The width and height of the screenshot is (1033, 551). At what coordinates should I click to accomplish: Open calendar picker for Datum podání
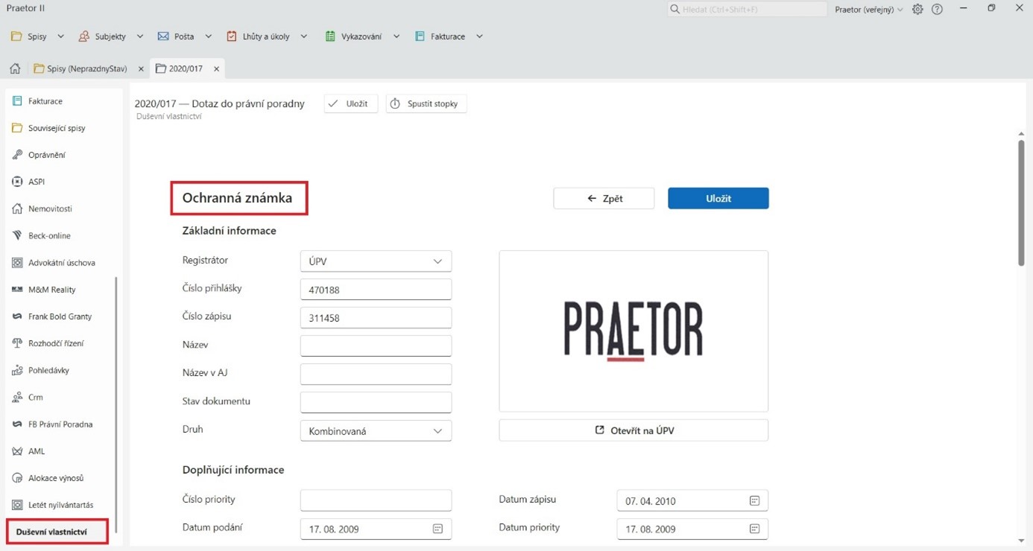pos(437,529)
